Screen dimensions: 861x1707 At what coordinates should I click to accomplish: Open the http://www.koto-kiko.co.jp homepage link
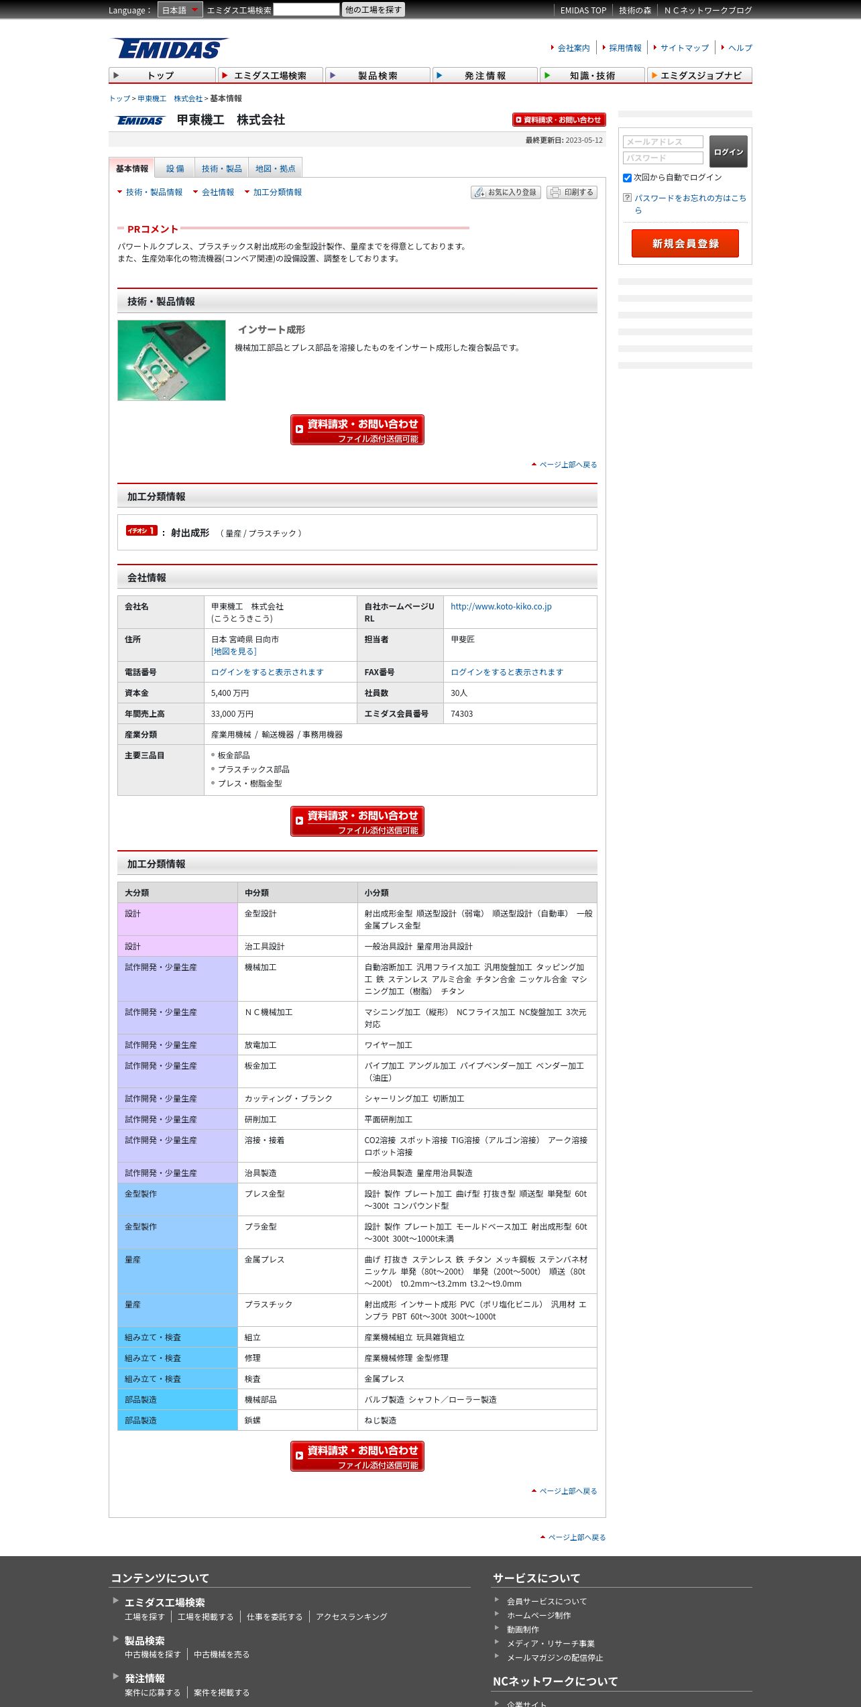[x=501, y=606]
